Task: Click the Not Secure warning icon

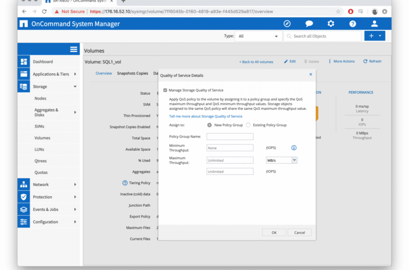Action: coord(57,12)
